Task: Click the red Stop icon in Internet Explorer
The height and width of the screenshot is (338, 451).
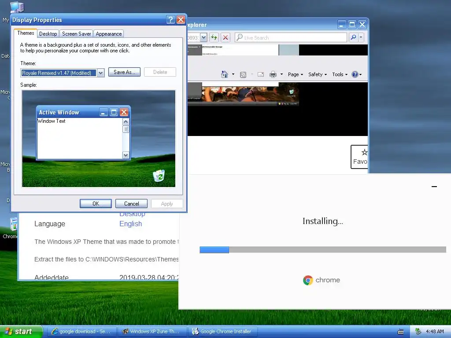Action: click(225, 37)
